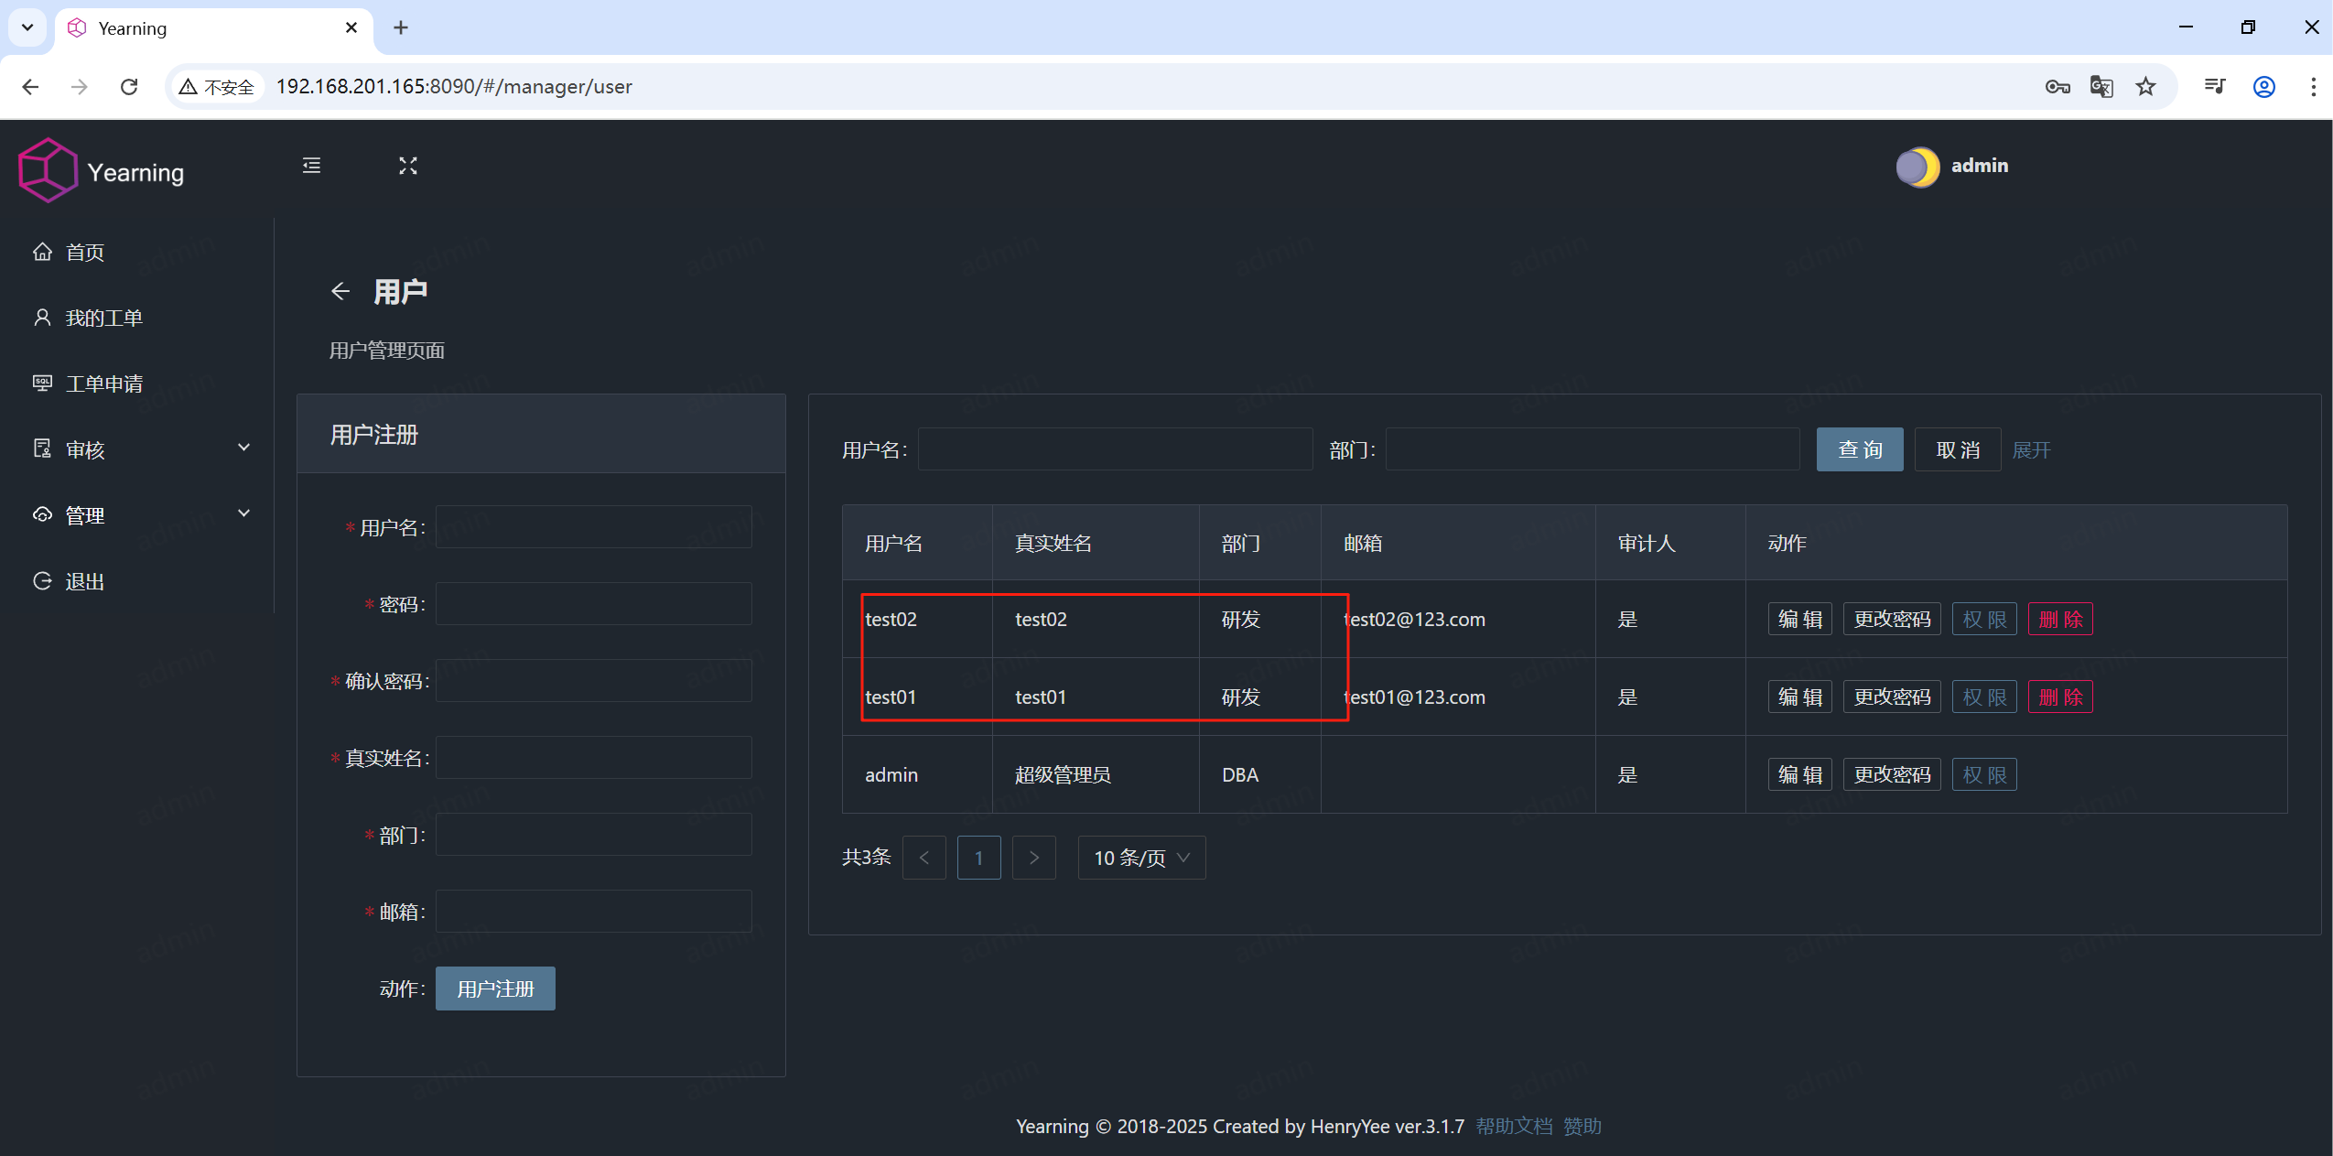2333x1156 pixels.
Task: Click the admin avatar icon
Action: point(1917,167)
